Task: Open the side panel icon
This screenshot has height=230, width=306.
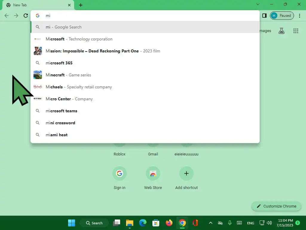Action: 264,16
